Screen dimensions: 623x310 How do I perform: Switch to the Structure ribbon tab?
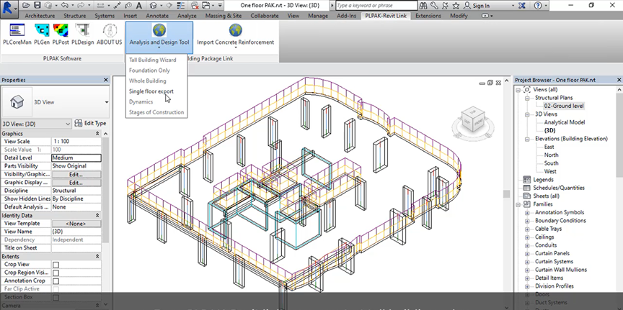[x=75, y=16]
